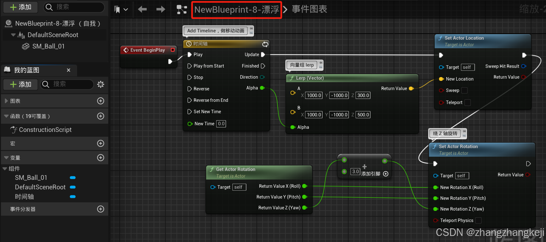Click color pill for SM_Ball_01 variable
The height and width of the screenshot is (242, 546).
click(73, 178)
